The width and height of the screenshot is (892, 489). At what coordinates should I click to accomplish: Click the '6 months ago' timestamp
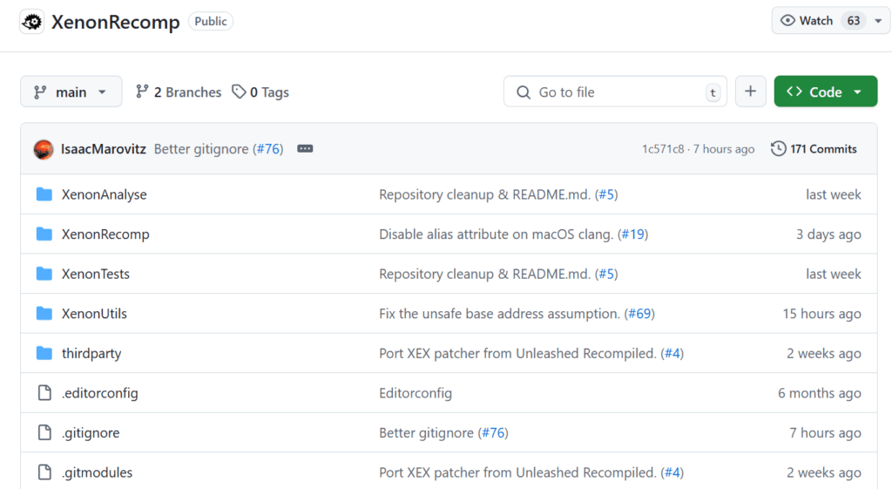coord(819,393)
